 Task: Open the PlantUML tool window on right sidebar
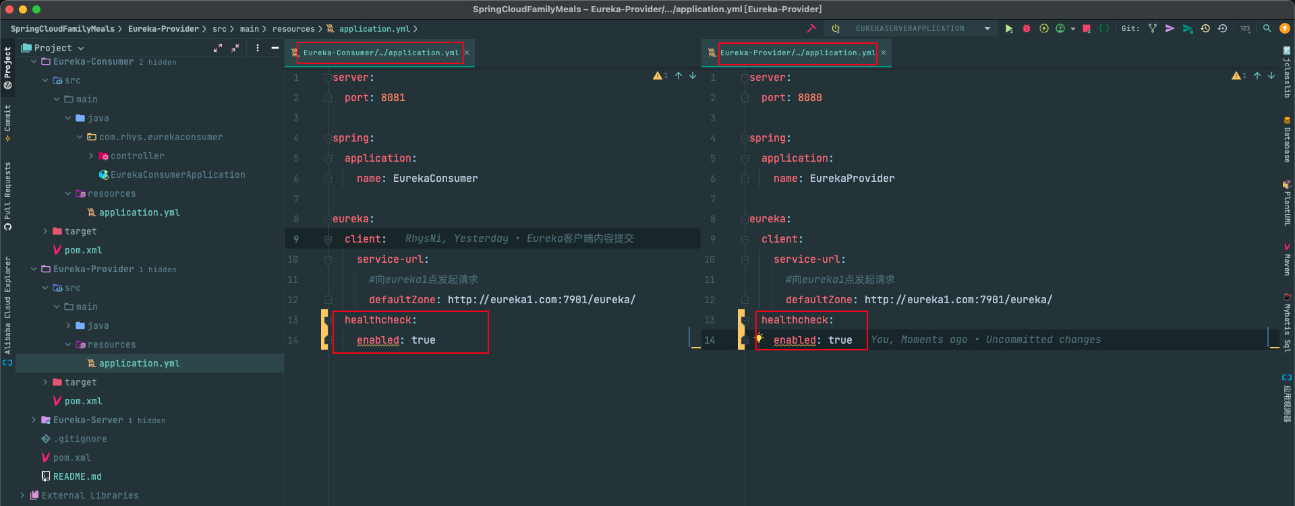click(x=1287, y=203)
